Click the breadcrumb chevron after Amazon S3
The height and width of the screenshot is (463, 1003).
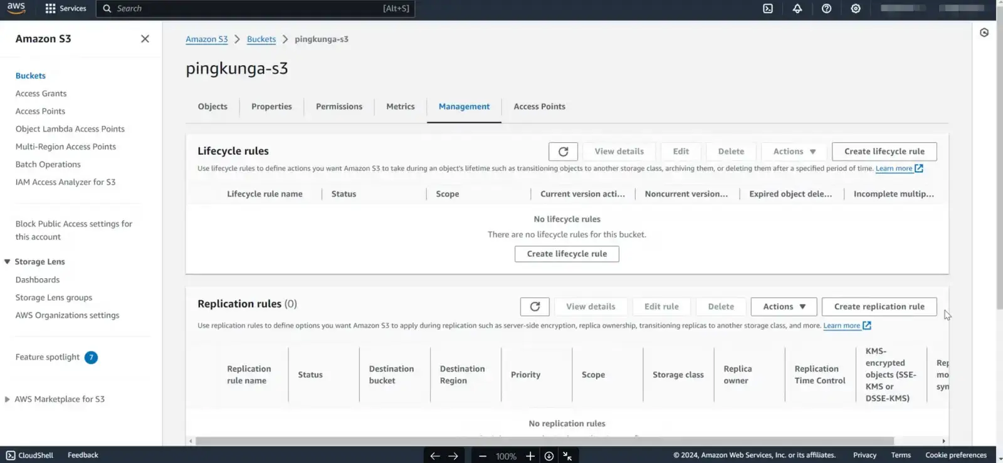click(x=238, y=39)
